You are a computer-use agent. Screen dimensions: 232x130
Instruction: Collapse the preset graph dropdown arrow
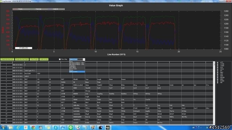[84, 59]
